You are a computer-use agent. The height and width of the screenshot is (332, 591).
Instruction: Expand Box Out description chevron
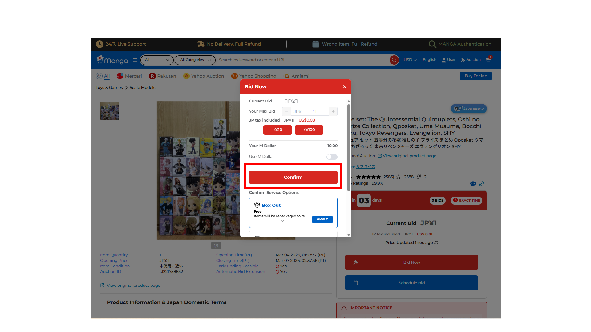[282, 221]
